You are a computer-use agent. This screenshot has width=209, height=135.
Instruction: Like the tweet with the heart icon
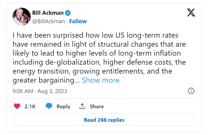click(17, 106)
